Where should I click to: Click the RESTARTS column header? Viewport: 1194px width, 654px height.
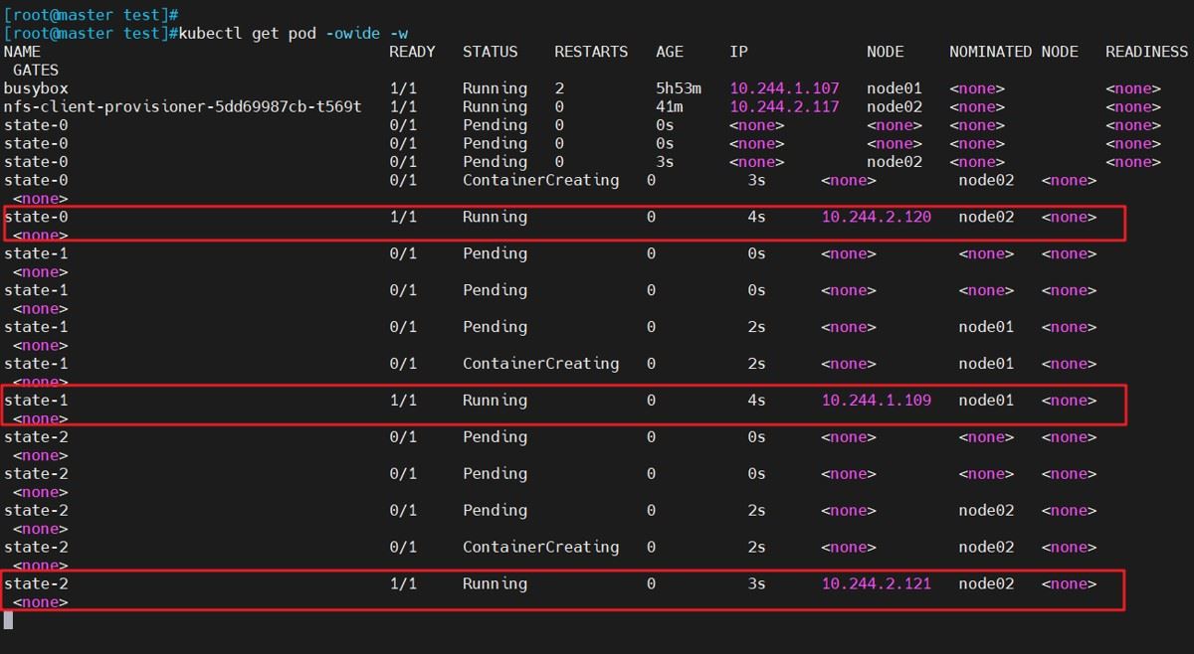click(x=591, y=52)
